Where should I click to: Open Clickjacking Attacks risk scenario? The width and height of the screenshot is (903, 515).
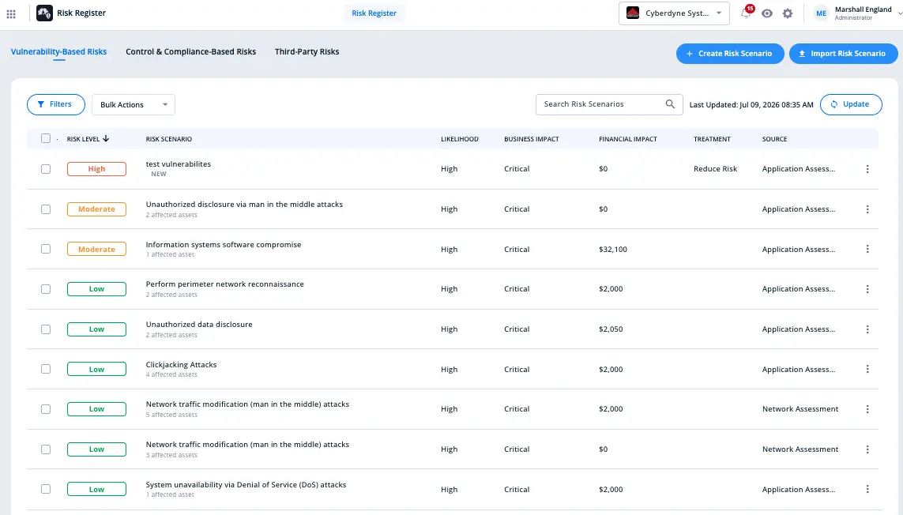click(182, 365)
